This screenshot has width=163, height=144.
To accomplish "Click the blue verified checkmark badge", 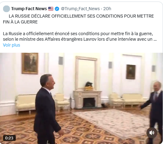I will coord(57,9).
